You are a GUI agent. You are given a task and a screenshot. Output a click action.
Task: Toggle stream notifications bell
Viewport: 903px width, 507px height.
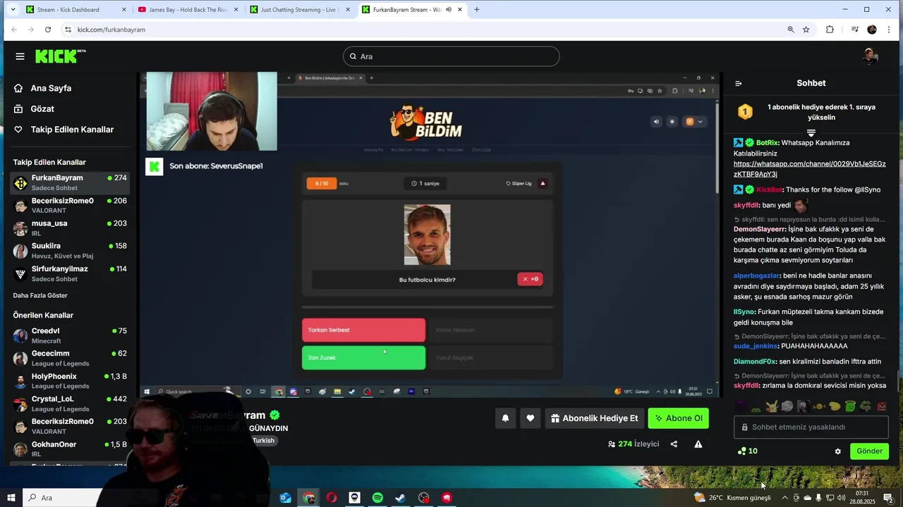[505, 418]
